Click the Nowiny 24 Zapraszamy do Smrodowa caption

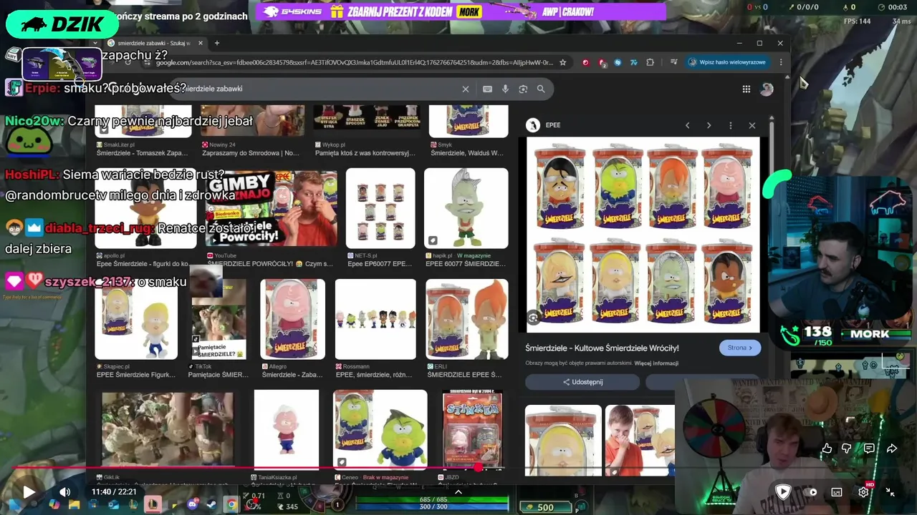click(x=251, y=153)
